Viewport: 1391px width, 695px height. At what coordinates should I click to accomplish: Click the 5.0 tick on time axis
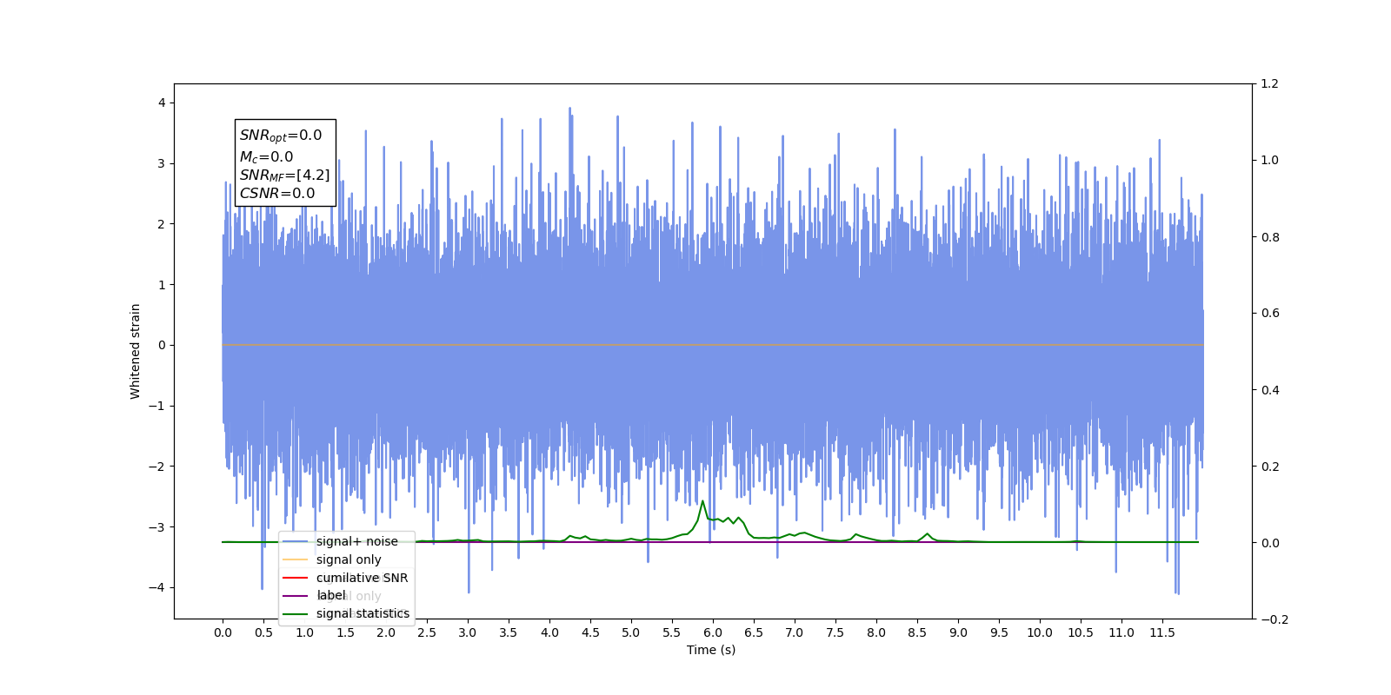(x=631, y=632)
